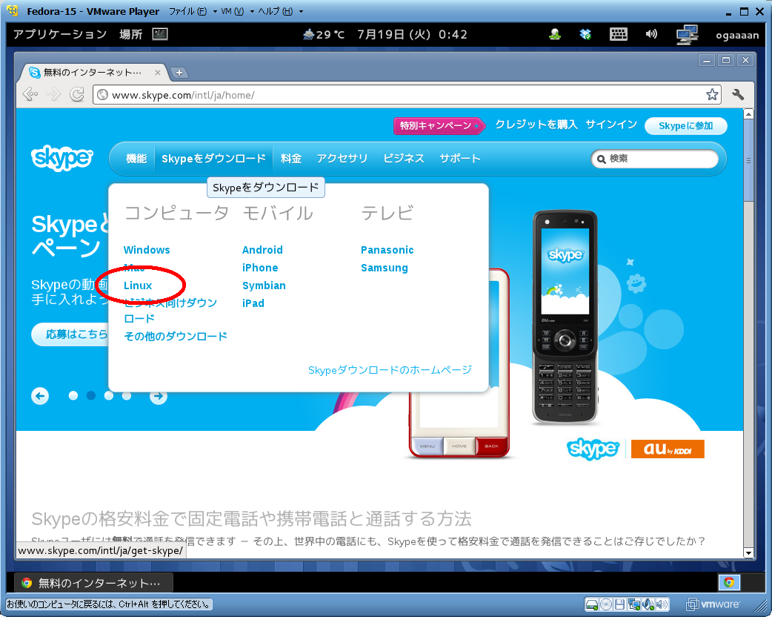This screenshot has height=617, width=772.
Task: Open the 料金 navigation item
Action: [291, 159]
